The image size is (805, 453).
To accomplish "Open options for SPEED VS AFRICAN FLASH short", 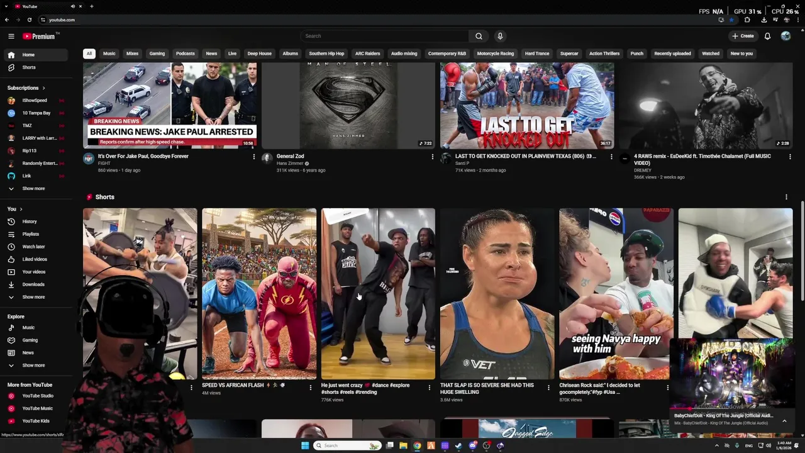I will [x=311, y=388].
